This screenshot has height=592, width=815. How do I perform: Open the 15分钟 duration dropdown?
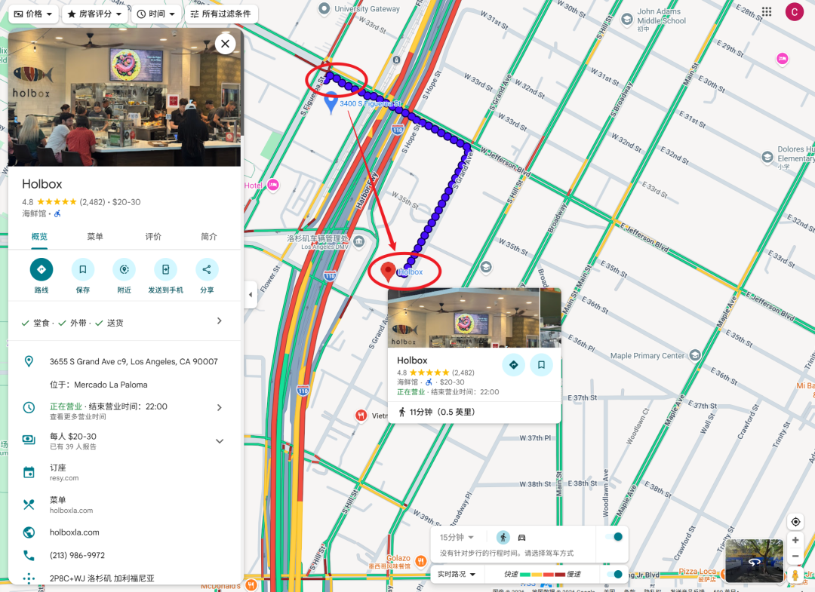[457, 538]
